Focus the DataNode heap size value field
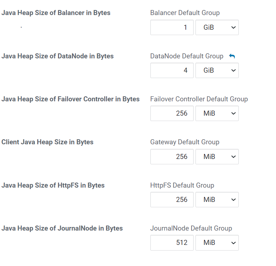Image resolution: width=276 pixels, height=266 pixels. click(172, 71)
